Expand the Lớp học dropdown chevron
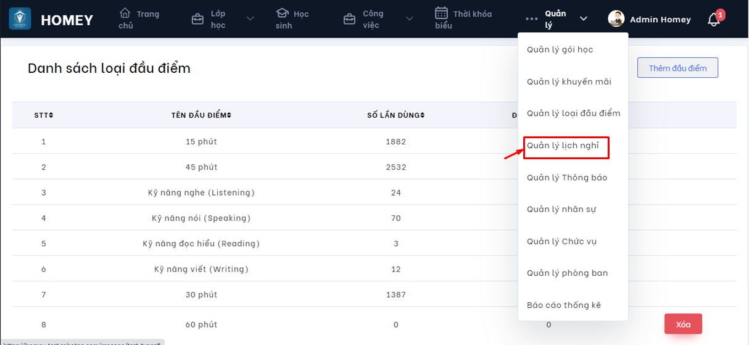Image resolution: width=749 pixels, height=345 pixels. tap(250, 19)
